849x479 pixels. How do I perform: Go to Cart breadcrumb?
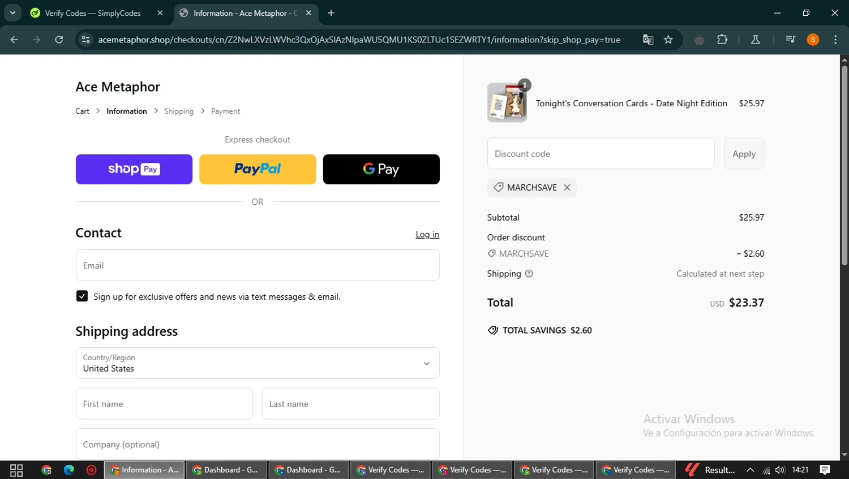pyautogui.click(x=82, y=111)
